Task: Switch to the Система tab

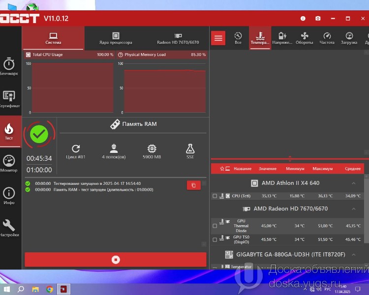Action: tap(54, 38)
